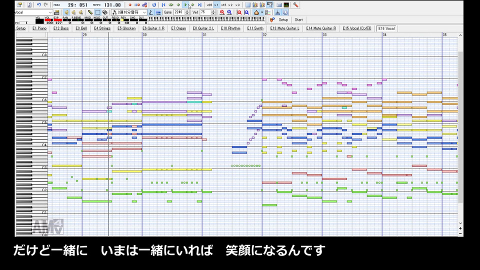This screenshot has width=480, height=270.
Task: Switch to the Setup track tab
Action: click(x=21, y=28)
